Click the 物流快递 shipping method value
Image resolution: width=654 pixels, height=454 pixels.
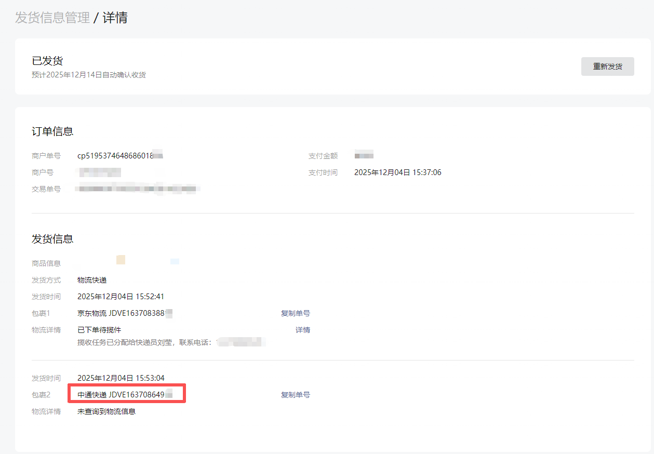coord(92,280)
